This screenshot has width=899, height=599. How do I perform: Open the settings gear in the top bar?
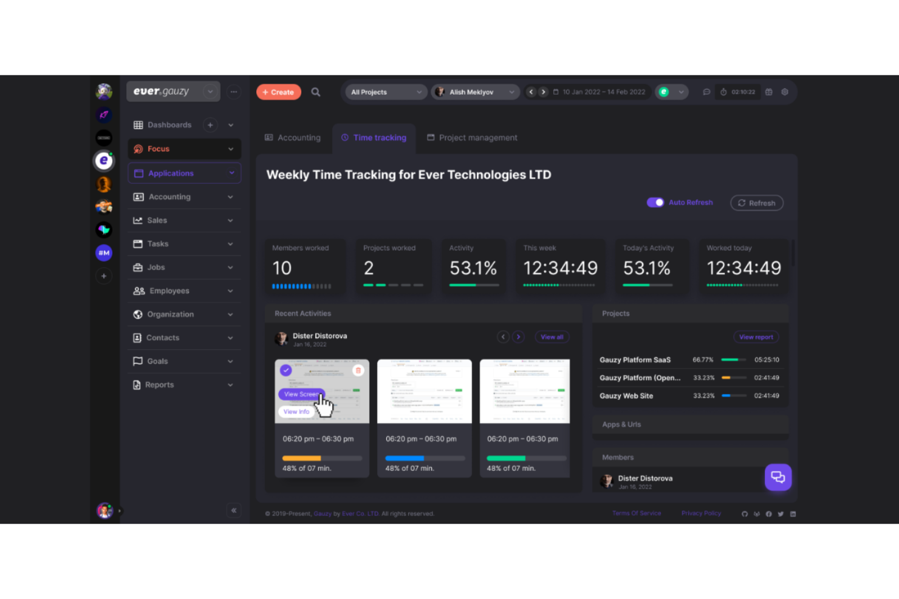click(x=784, y=92)
